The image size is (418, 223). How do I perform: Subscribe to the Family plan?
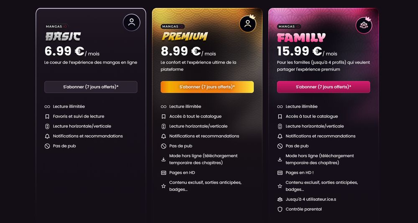click(x=324, y=87)
